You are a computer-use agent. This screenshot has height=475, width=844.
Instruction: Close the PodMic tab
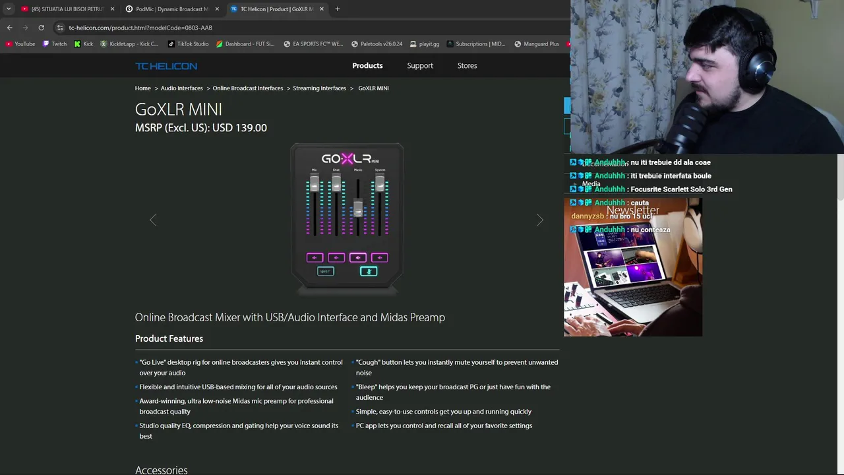pos(217,9)
